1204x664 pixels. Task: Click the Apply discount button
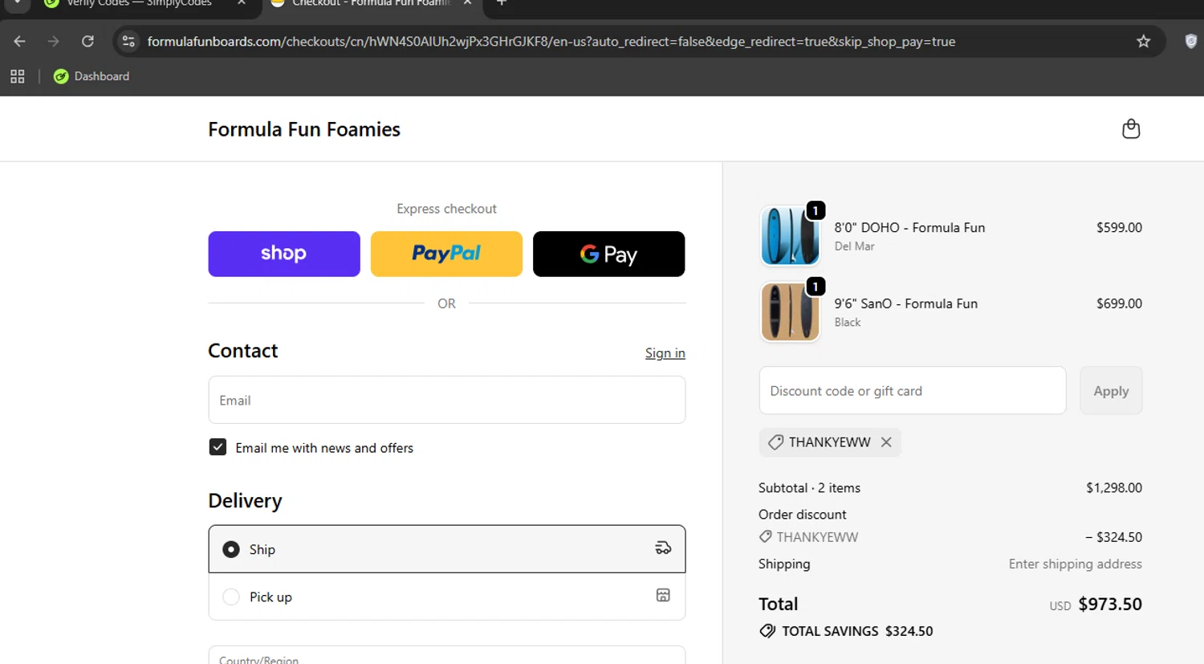[x=1111, y=390]
